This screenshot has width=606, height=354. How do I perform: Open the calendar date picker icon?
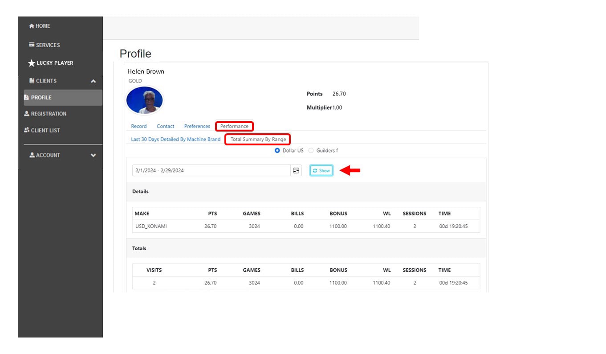296,170
